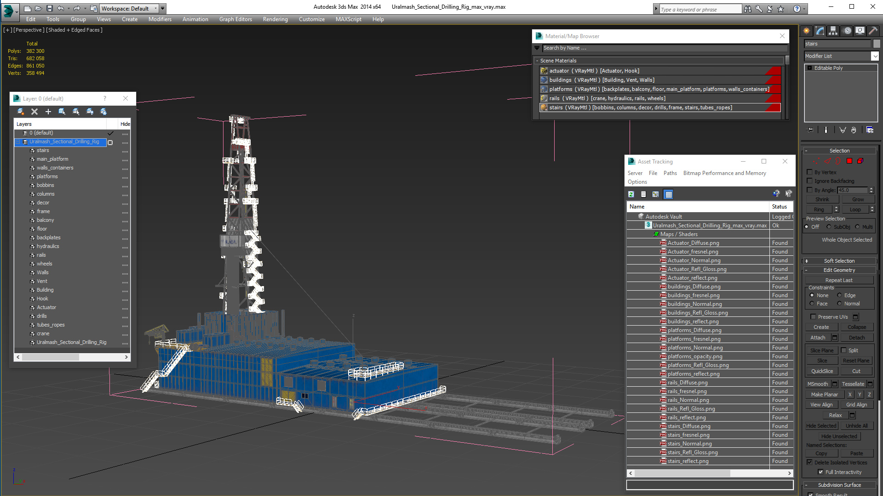Toggle Delete Isolated Vertices checkbox
This screenshot has width=883, height=496.
pyautogui.click(x=809, y=462)
